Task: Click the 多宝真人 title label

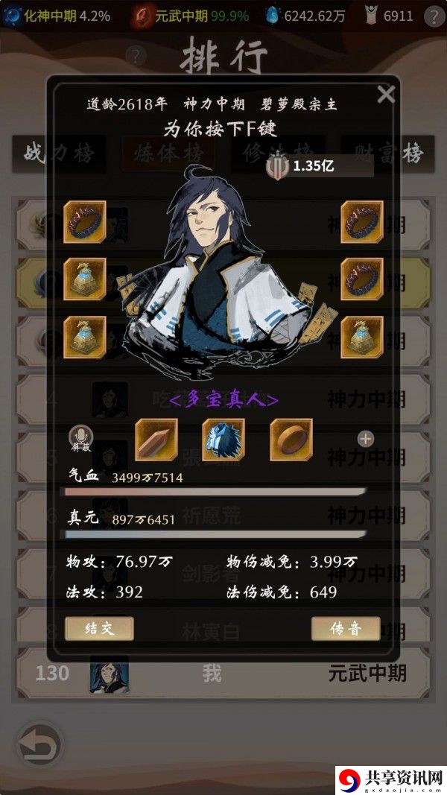Action: tap(223, 401)
